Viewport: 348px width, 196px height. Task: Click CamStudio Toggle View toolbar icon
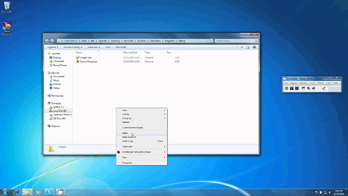[303, 88]
